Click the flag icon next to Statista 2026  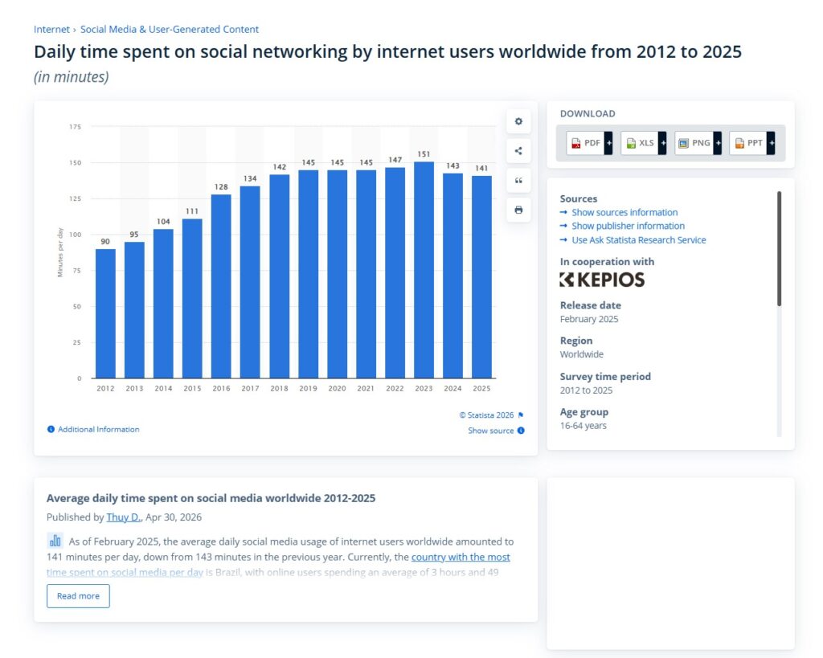521,415
